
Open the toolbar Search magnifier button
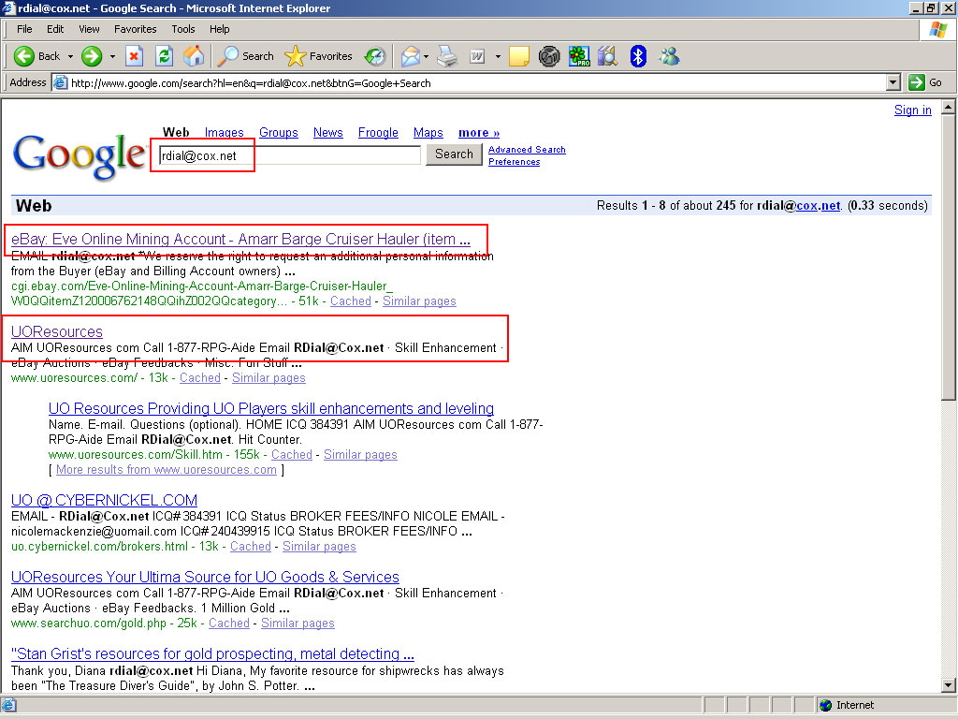(x=246, y=56)
